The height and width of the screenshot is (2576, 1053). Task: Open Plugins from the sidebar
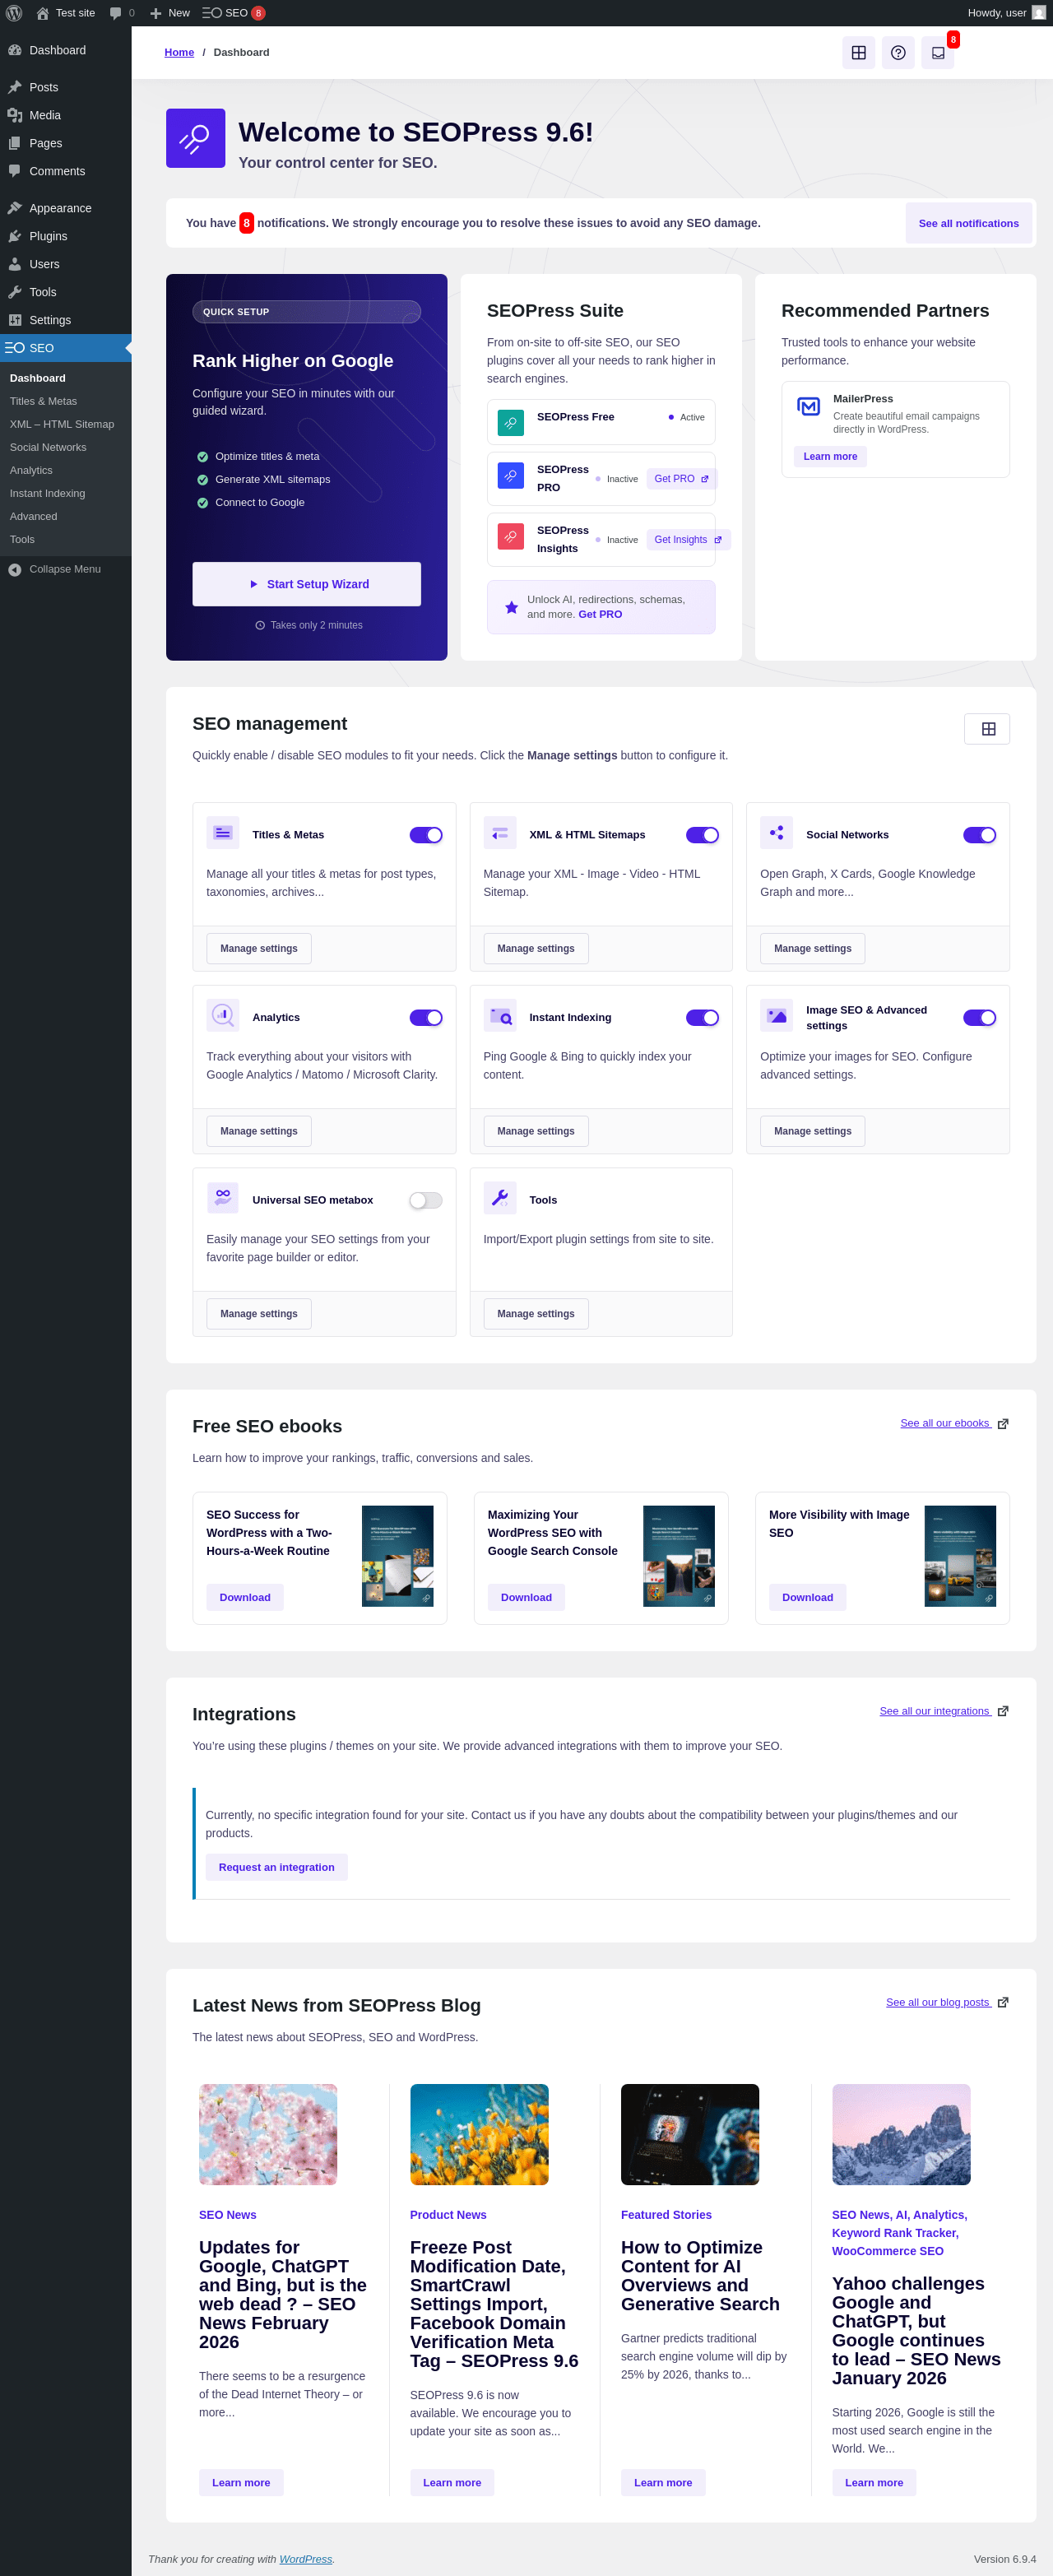tap(66, 236)
